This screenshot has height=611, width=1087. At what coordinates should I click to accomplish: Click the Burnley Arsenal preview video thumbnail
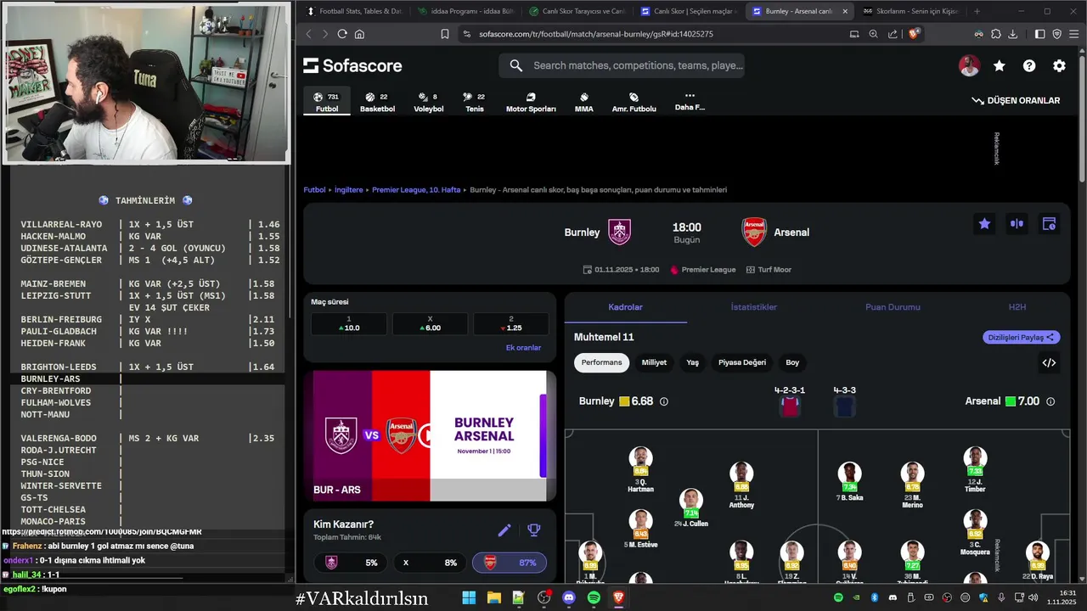pos(430,435)
